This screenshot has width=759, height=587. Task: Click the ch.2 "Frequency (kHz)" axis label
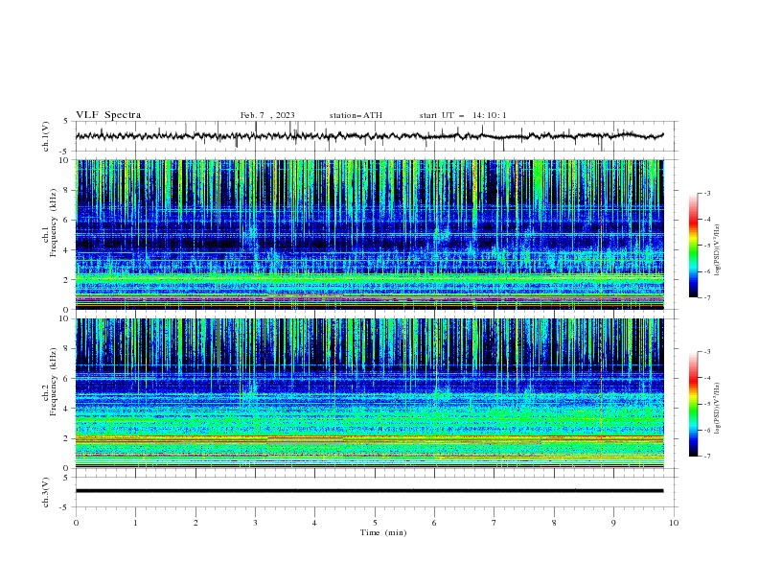53,383
